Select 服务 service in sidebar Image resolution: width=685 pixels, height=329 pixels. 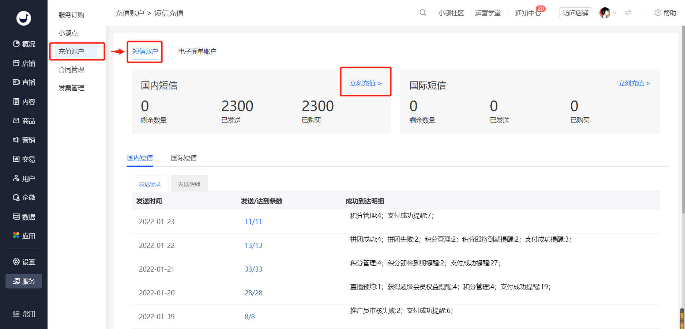pos(24,281)
